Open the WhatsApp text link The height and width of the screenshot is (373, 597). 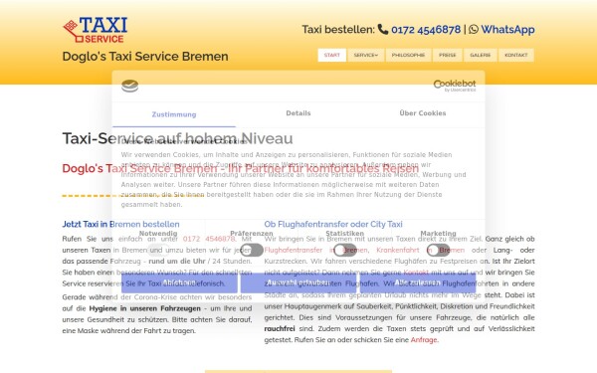click(507, 29)
